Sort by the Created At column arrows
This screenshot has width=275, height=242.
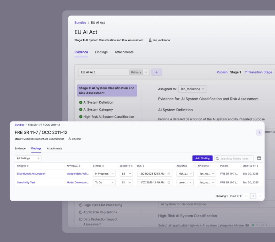pos(257,166)
